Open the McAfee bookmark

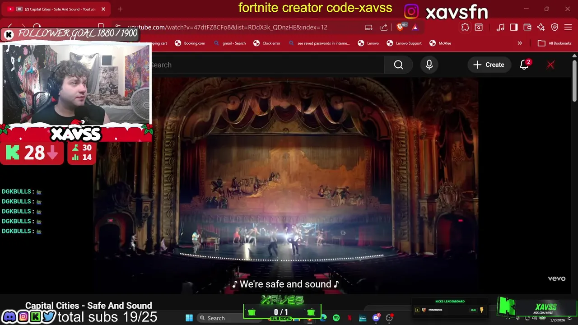[440, 43]
